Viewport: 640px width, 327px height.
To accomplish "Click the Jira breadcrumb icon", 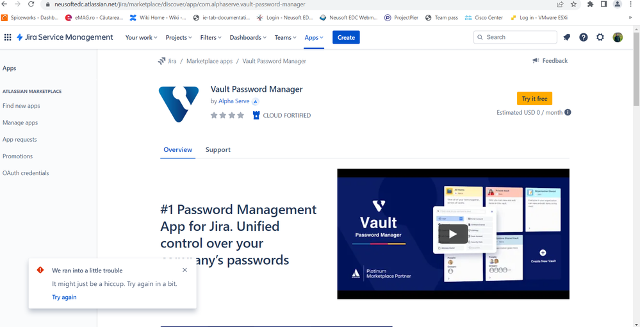I will coord(161,61).
